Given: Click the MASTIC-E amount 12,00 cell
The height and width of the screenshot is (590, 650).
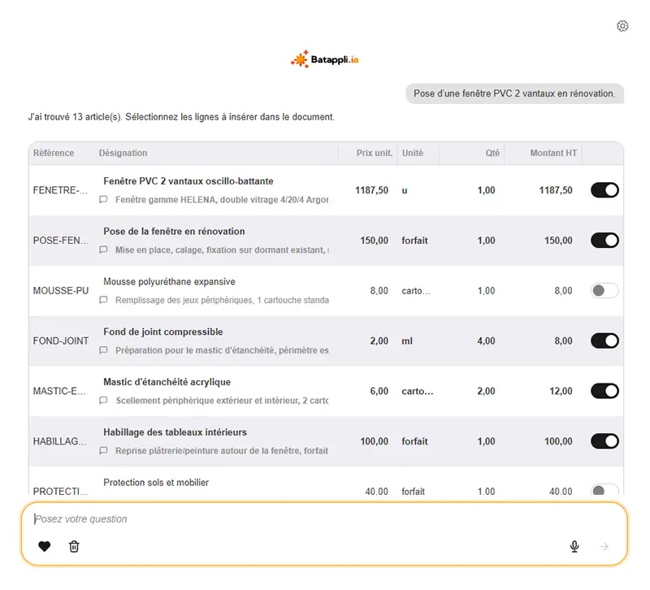Looking at the screenshot, I should pos(561,391).
